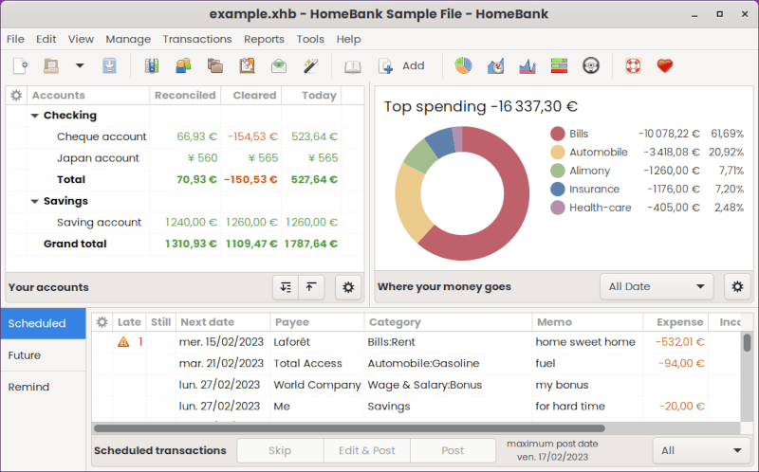Click the Help lifebuoy toolbar icon
759x472 pixels.
633,65
